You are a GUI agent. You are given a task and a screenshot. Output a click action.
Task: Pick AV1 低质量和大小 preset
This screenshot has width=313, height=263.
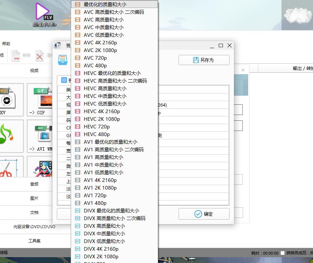click(114, 172)
